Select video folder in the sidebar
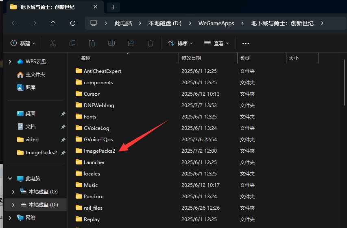The width and height of the screenshot is (347, 228). coord(32,140)
